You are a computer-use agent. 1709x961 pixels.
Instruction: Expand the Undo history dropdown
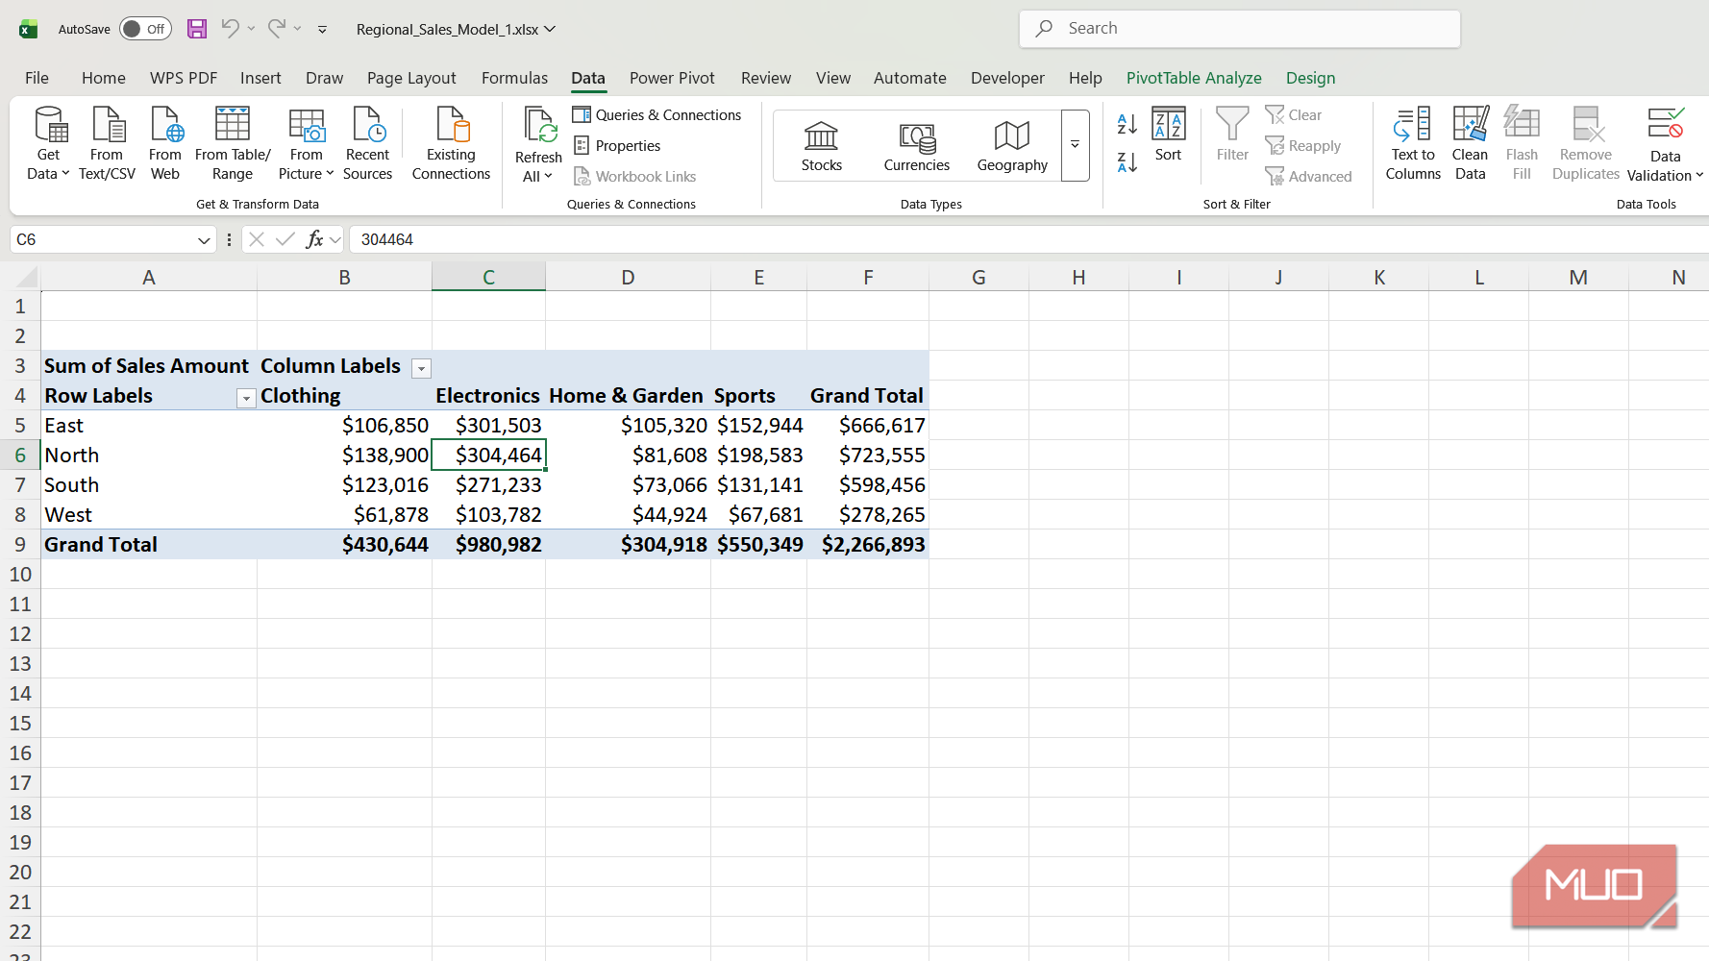click(x=251, y=29)
